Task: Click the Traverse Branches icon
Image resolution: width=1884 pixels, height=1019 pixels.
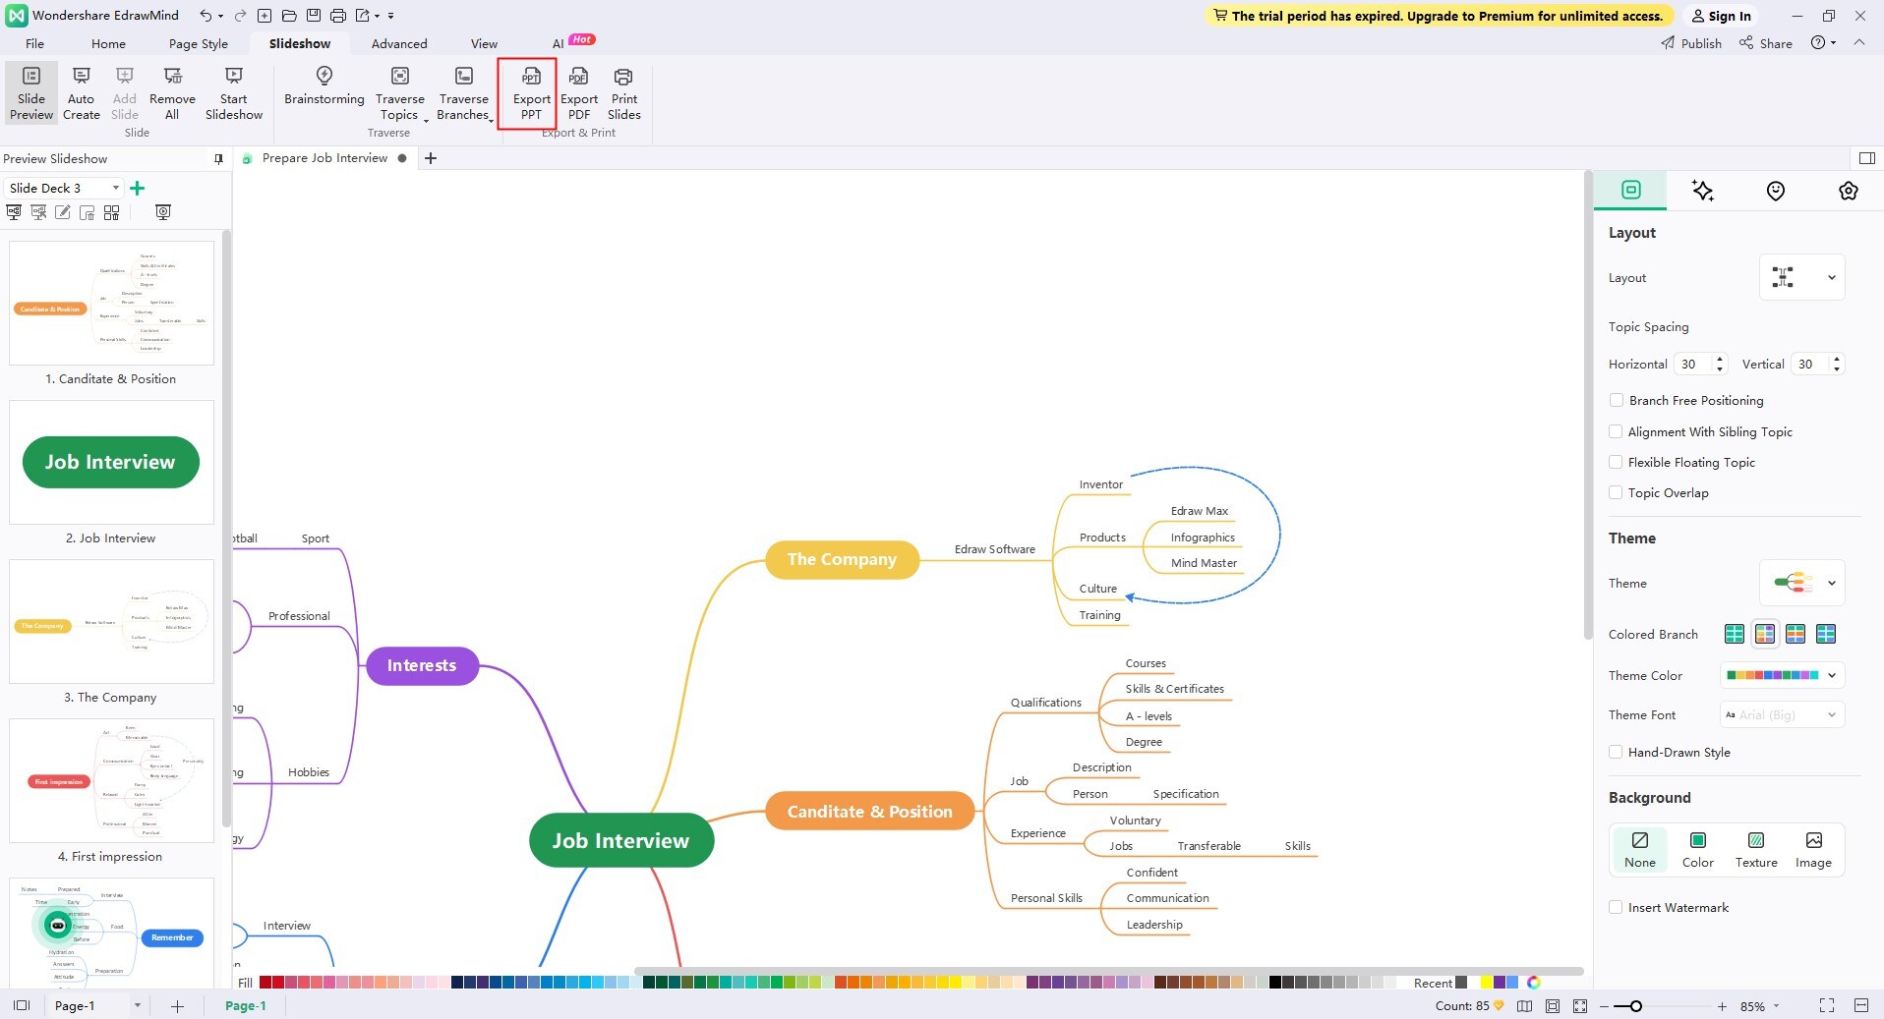Action: (x=464, y=76)
